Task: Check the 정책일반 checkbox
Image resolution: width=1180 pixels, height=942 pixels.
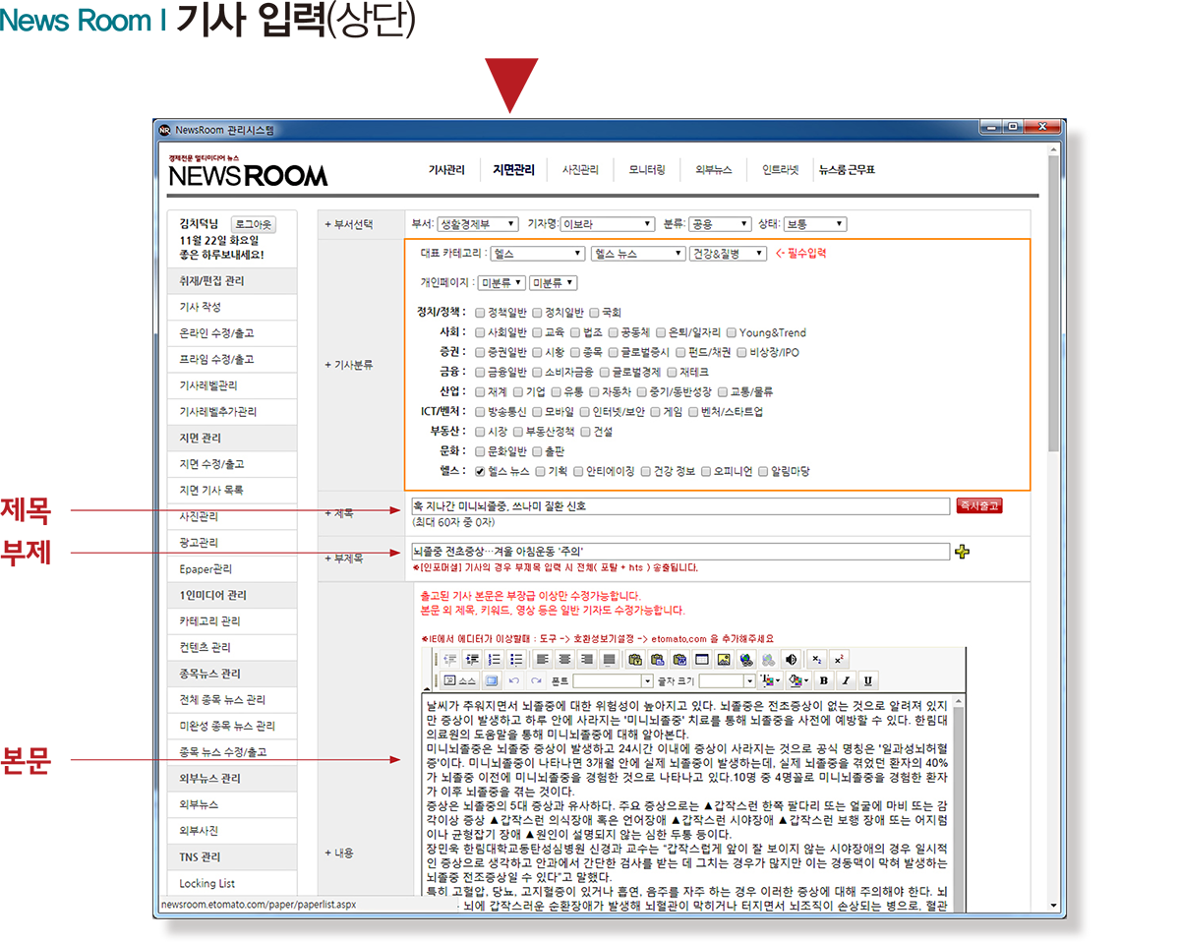Action: pos(480,313)
